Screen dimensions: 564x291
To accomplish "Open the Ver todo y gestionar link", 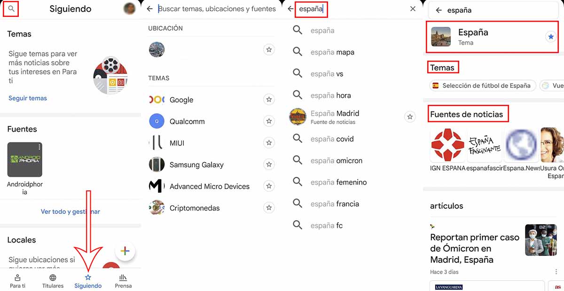I will pos(70,211).
